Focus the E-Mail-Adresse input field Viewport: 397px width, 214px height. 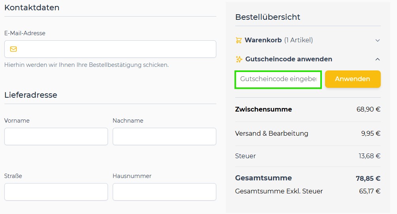[x=110, y=49]
